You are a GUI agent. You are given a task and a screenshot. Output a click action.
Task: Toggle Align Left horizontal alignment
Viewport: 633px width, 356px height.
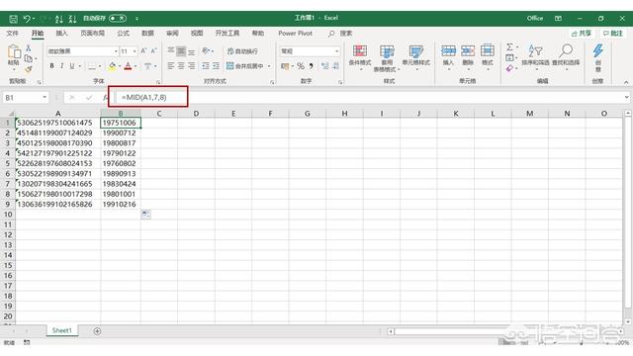171,66
